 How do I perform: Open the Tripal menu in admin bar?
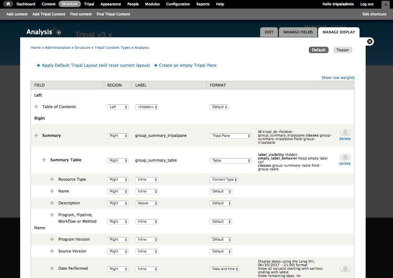(x=89, y=4)
